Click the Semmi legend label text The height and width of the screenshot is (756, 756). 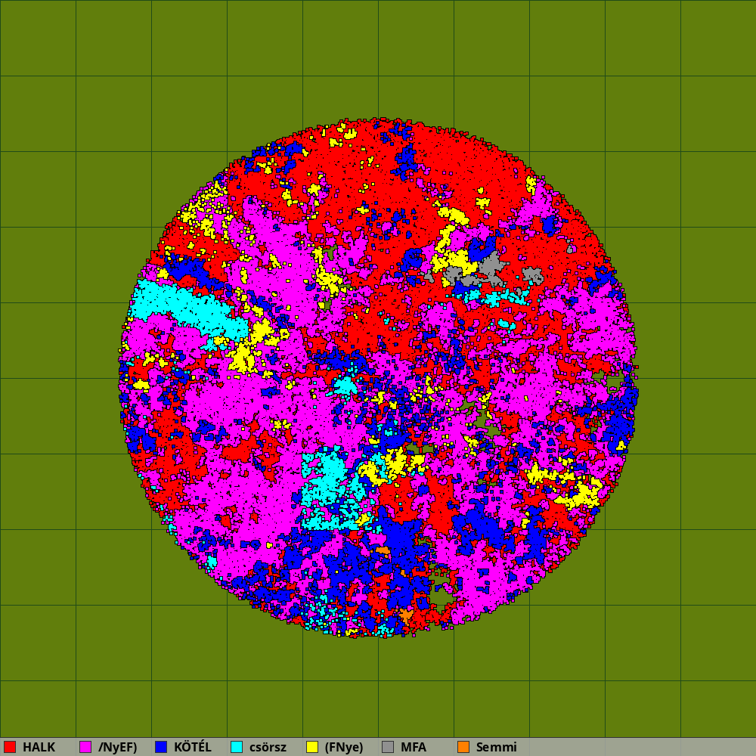(496, 747)
